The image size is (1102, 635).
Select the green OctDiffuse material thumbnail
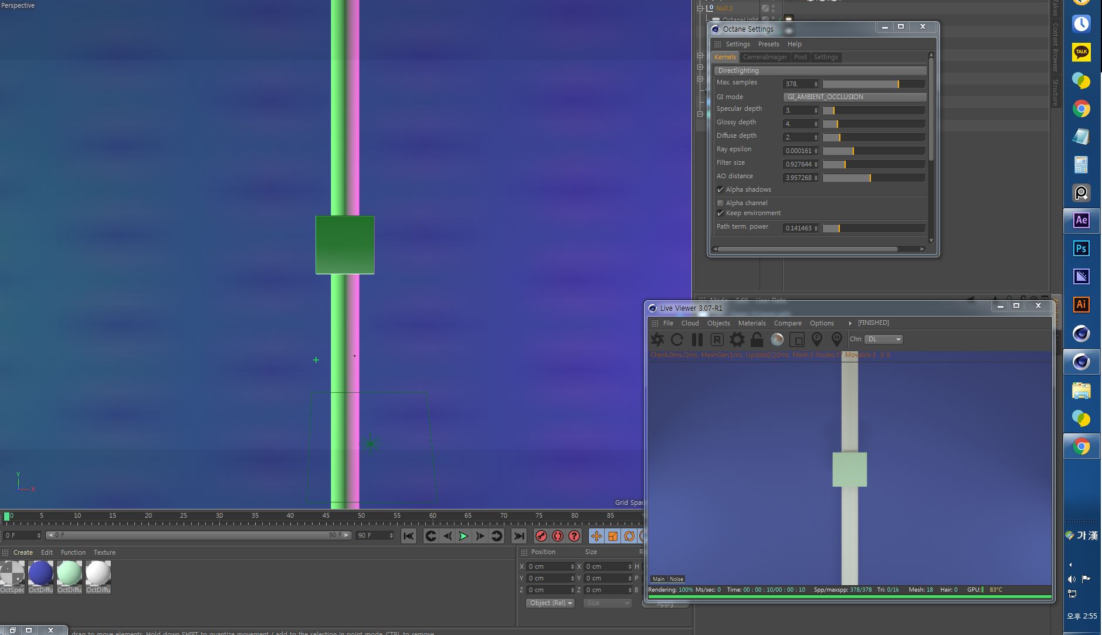click(x=69, y=573)
